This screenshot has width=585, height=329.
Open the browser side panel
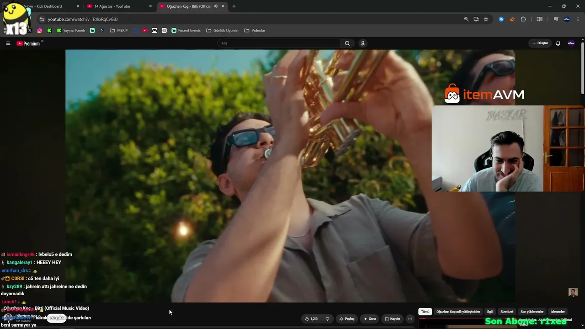[540, 19]
